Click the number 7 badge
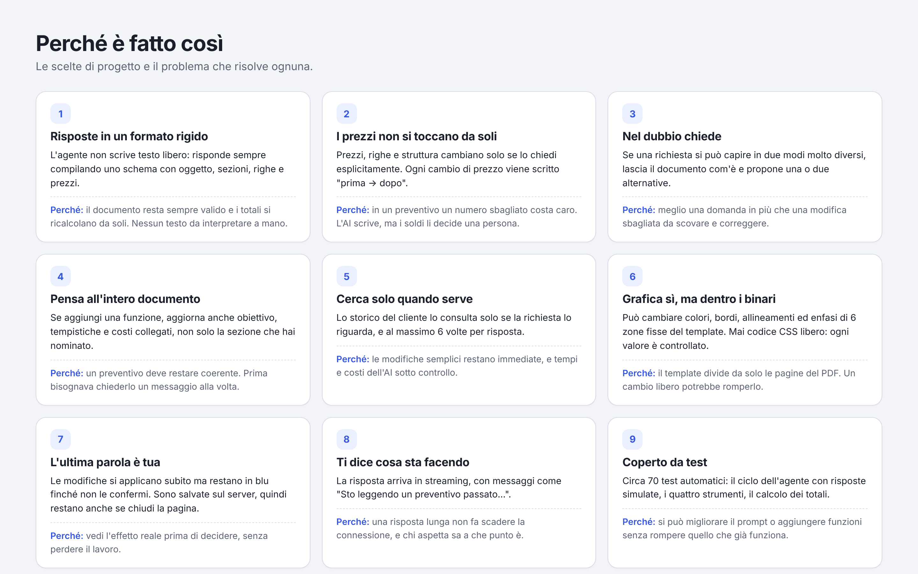 coord(60,439)
